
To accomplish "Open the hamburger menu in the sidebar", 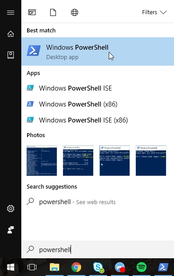I will pyautogui.click(x=11, y=12).
